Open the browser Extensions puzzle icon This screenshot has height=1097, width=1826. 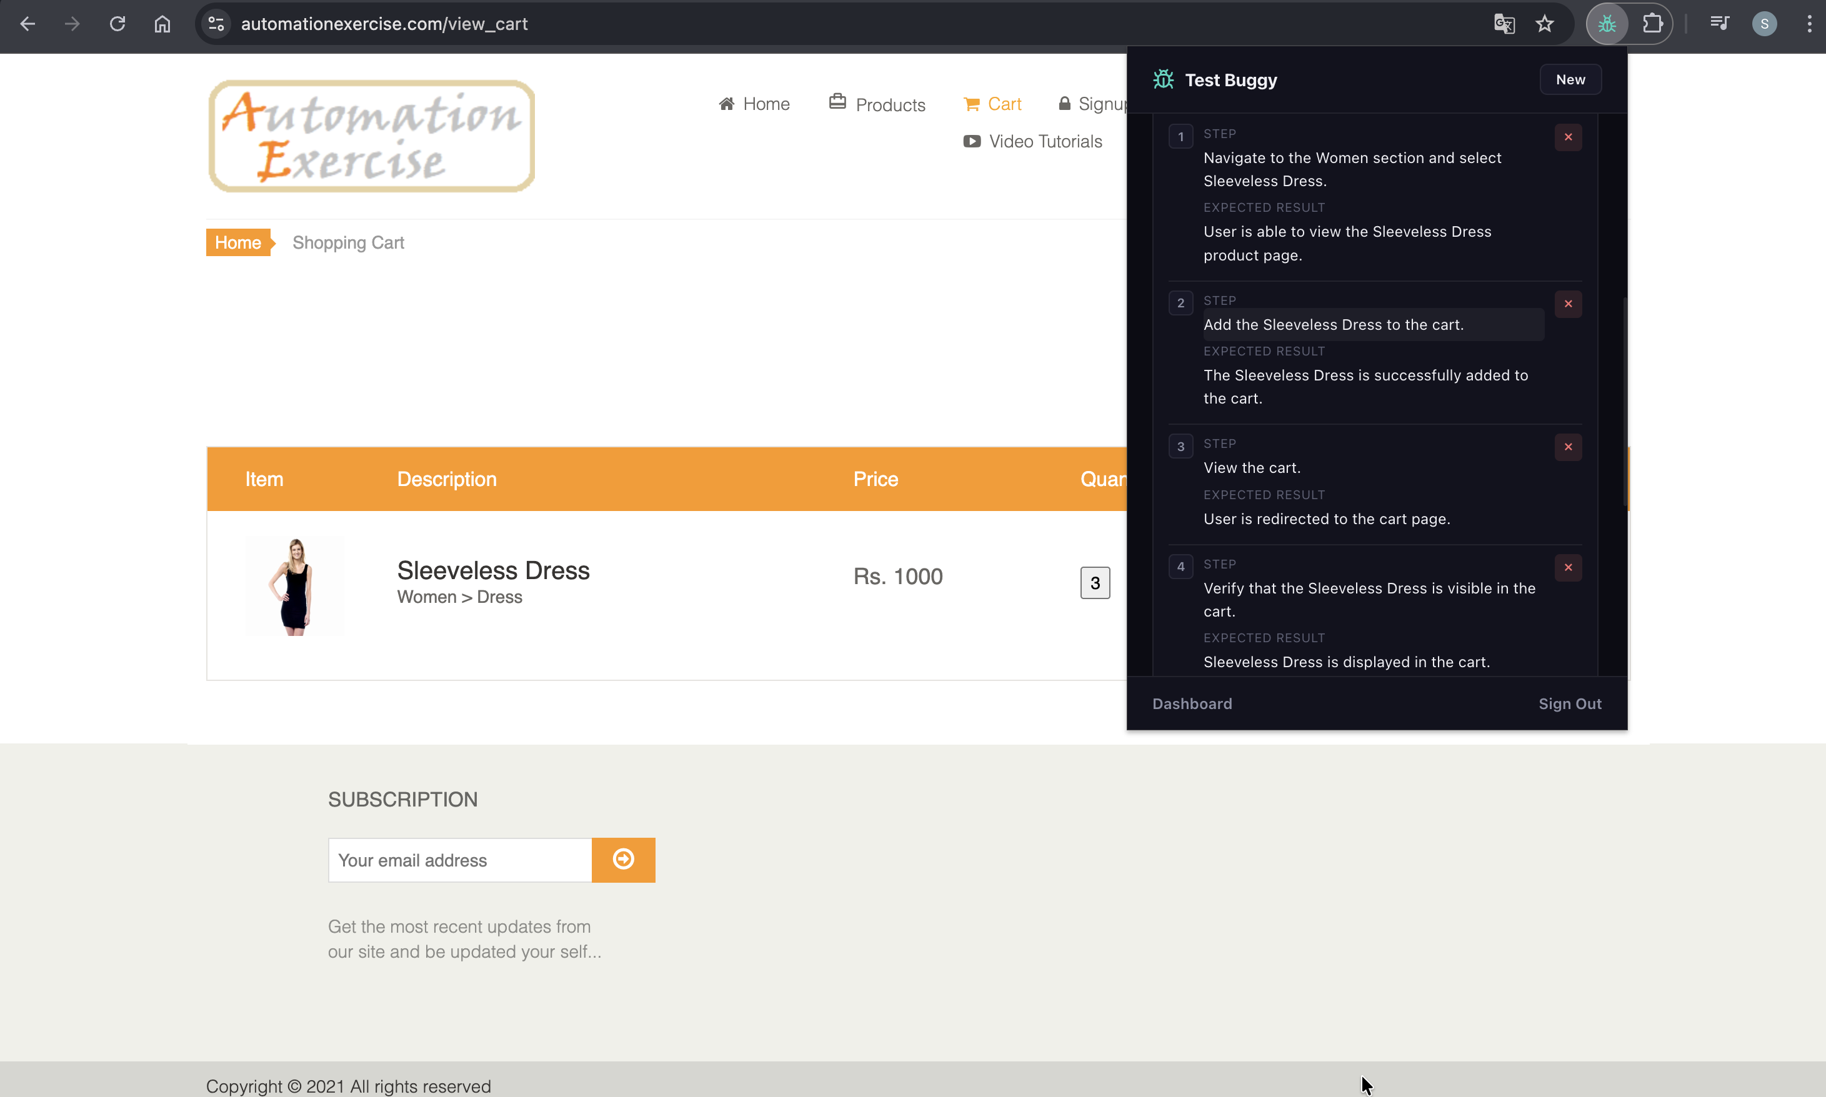1652,24
